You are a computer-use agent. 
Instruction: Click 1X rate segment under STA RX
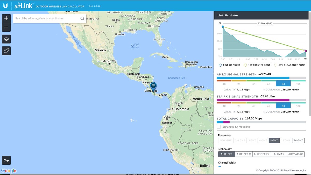pos(224,105)
